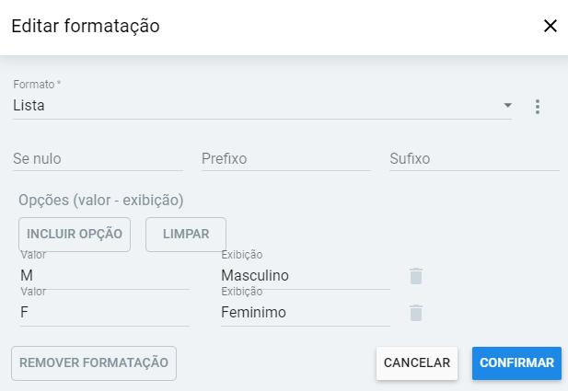Confirm the formatting with CONFIRMAR
Screen dimensions: 568x391
point(516,362)
